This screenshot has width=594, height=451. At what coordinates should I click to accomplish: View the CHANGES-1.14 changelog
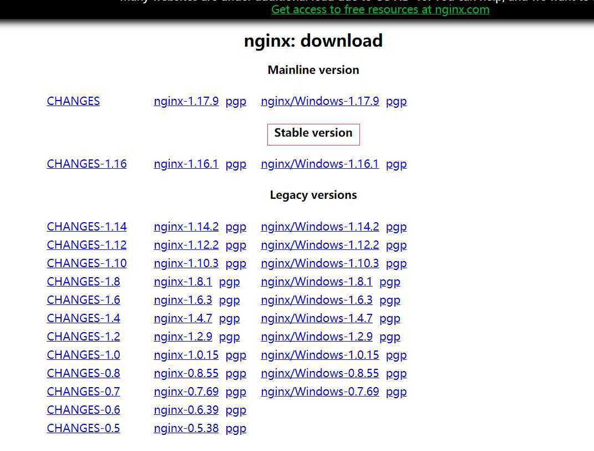[x=87, y=227]
